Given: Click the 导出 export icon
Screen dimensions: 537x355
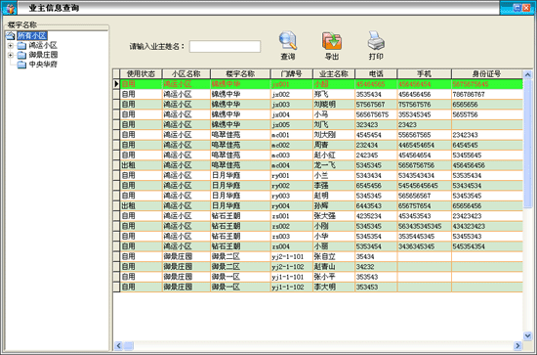Looking at the screenshot, I should 332,40.
